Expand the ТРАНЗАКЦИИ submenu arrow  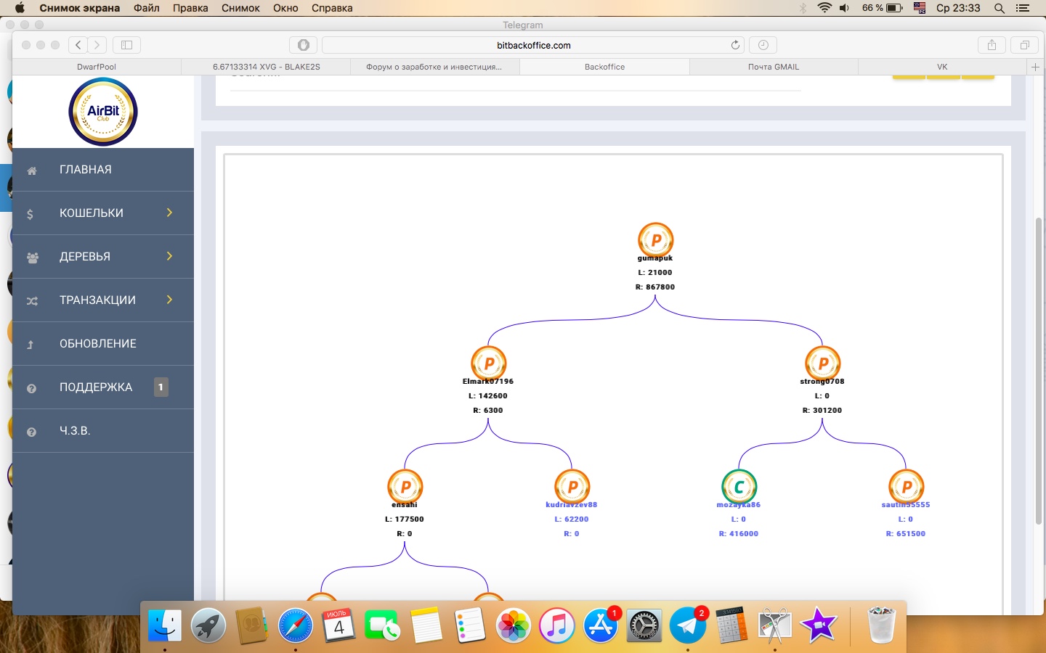click(x=169, y=300)
